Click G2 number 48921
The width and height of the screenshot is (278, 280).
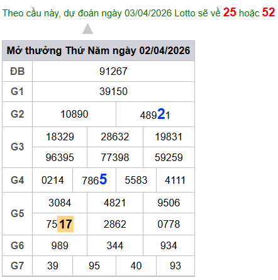pyautogui.click(x=155, y=115)
